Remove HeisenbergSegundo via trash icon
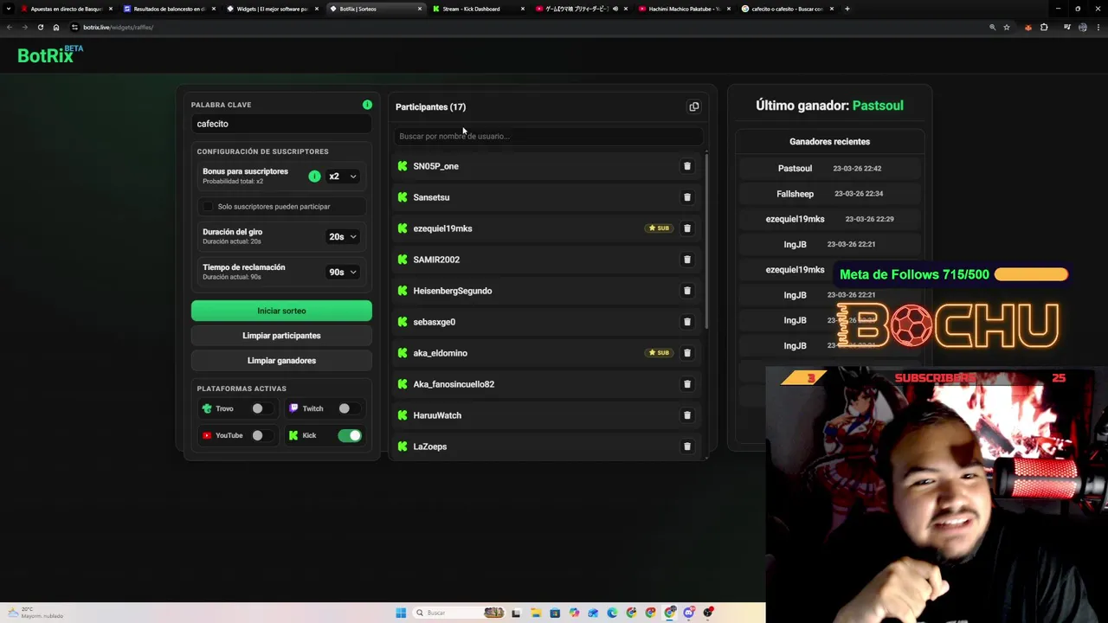Image resolution: width=1108 pixels, height=623 pixels. pyautogui.click(x=687, y=291)
